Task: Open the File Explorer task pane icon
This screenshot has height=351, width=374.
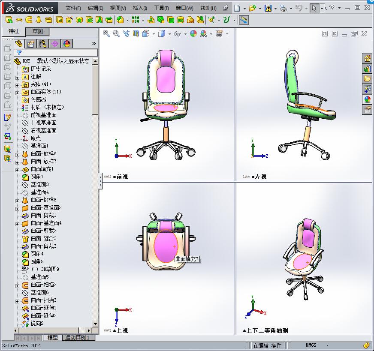Action: (367, 79)
